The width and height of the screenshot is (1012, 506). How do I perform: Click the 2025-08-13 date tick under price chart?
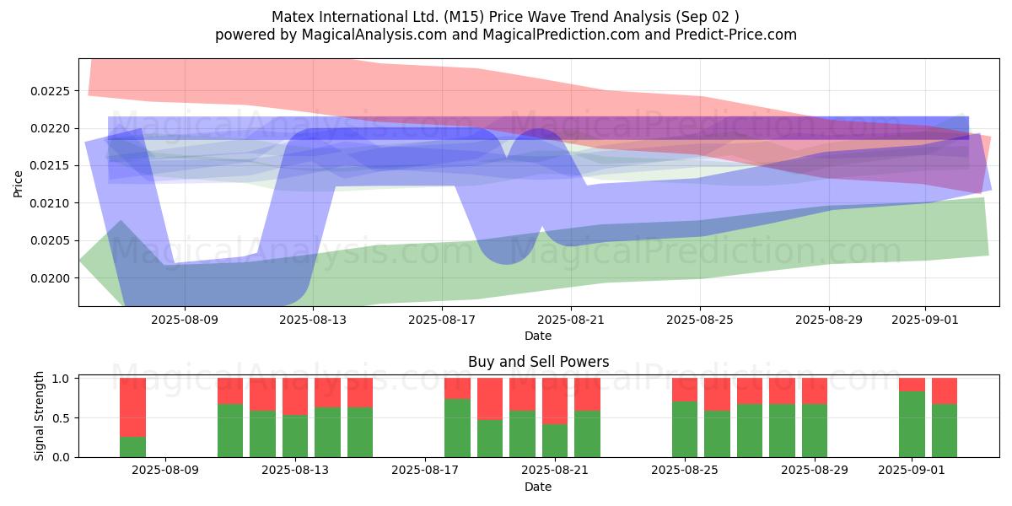pos(313,320)
